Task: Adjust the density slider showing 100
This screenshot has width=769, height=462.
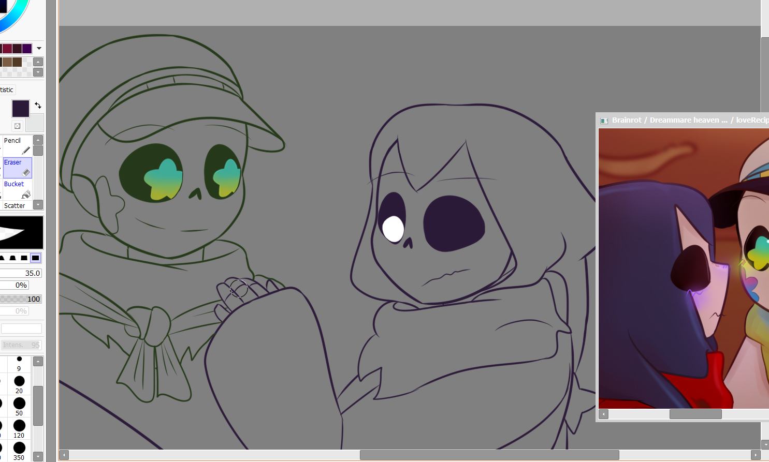Action: pyautogui.click(x=21, y=299)
